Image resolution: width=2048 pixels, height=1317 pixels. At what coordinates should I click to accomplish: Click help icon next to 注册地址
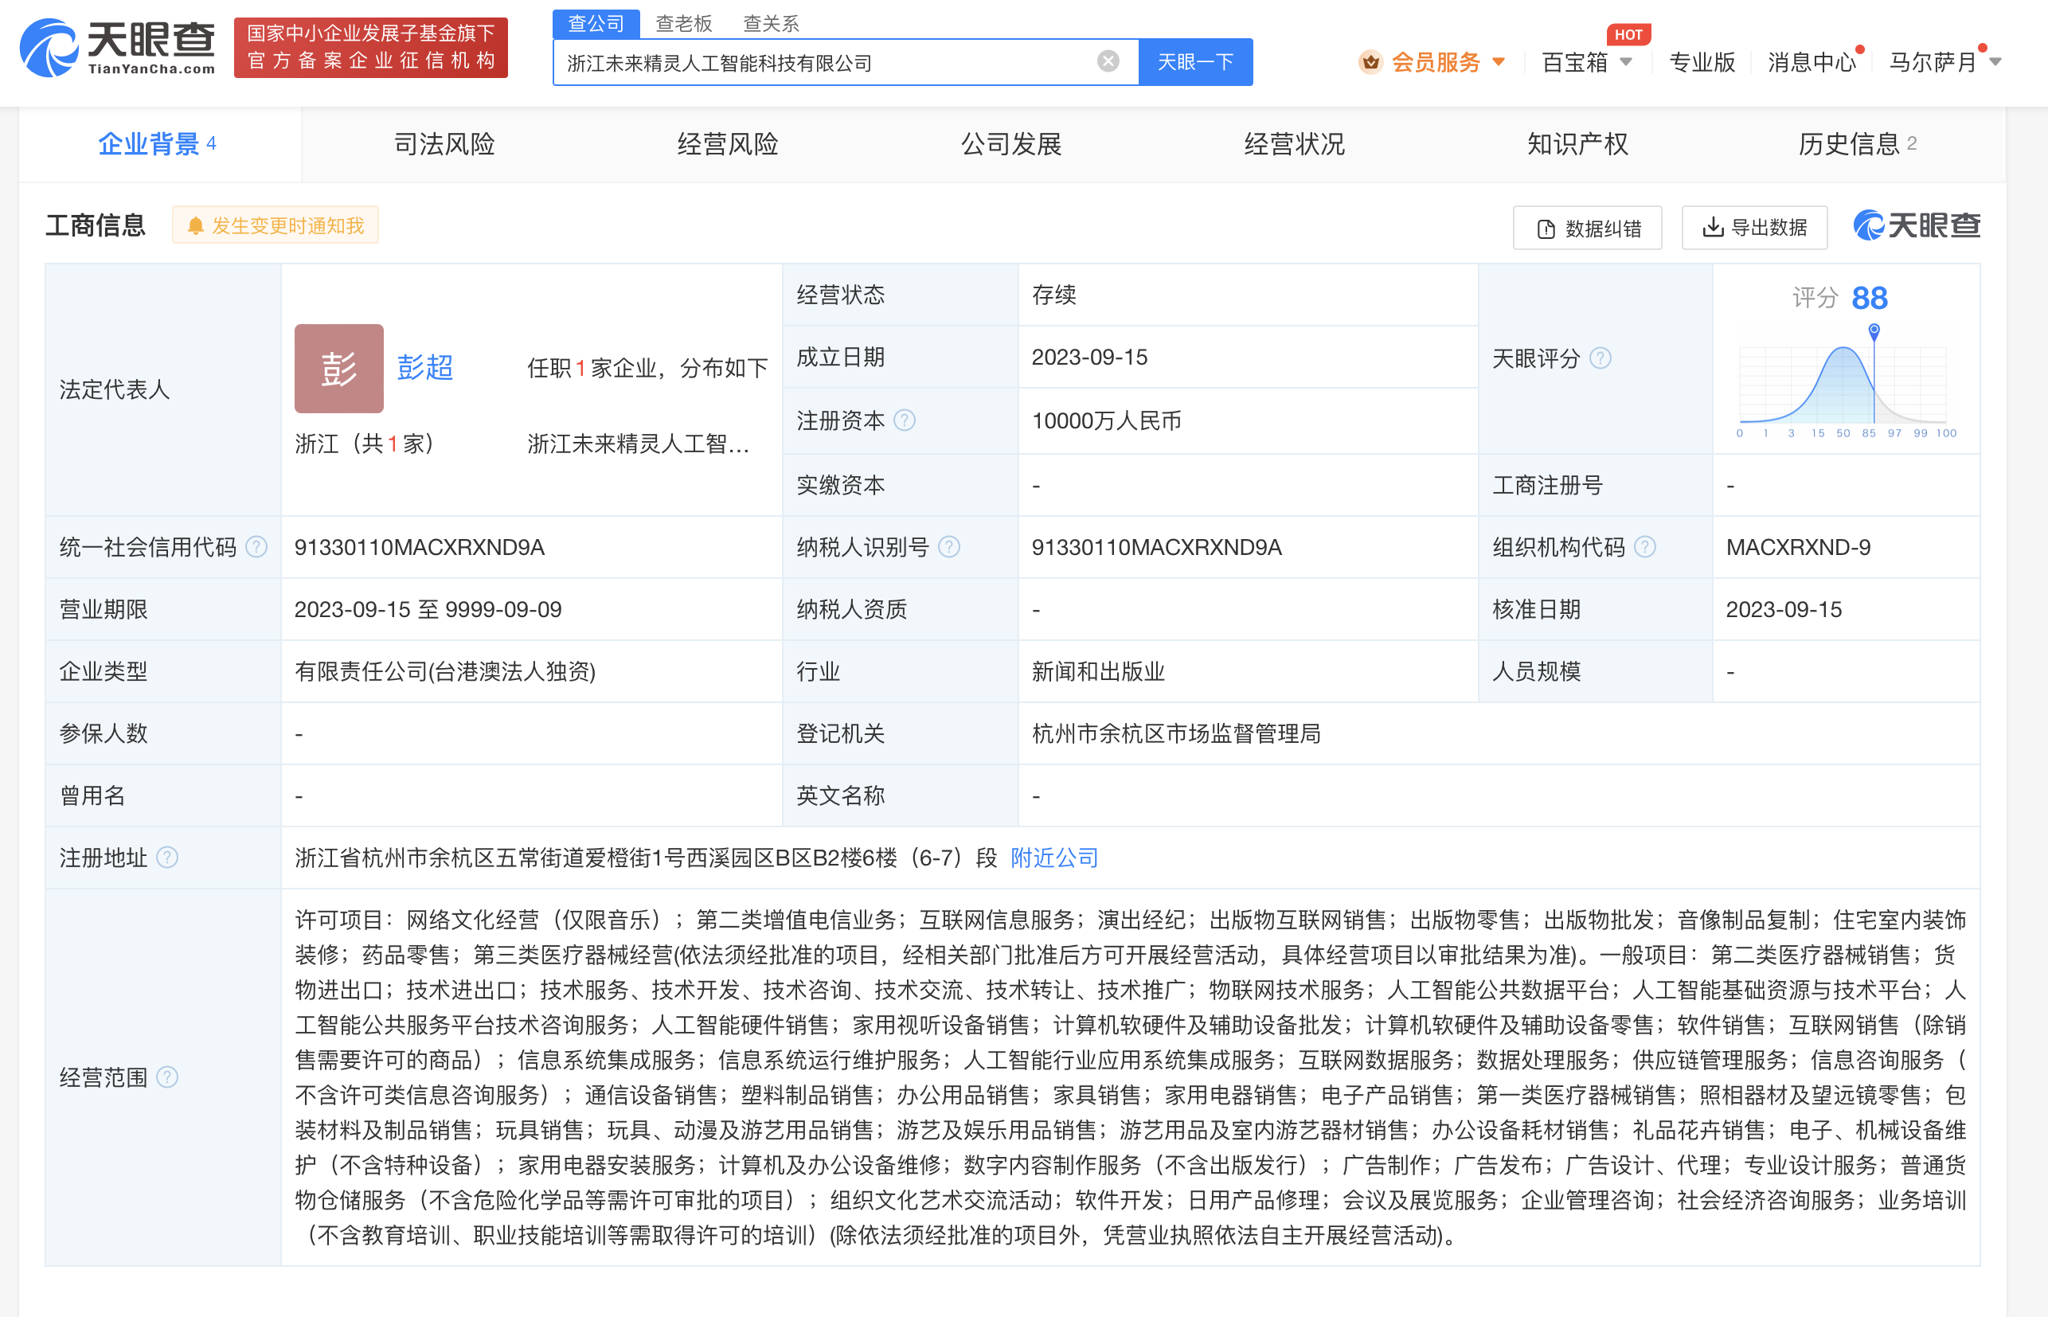(x=167, y=857)
